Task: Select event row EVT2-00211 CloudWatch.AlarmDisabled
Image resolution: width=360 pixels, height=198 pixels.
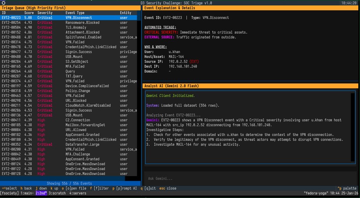Action: pyautogui.click(x=68, y=105)
